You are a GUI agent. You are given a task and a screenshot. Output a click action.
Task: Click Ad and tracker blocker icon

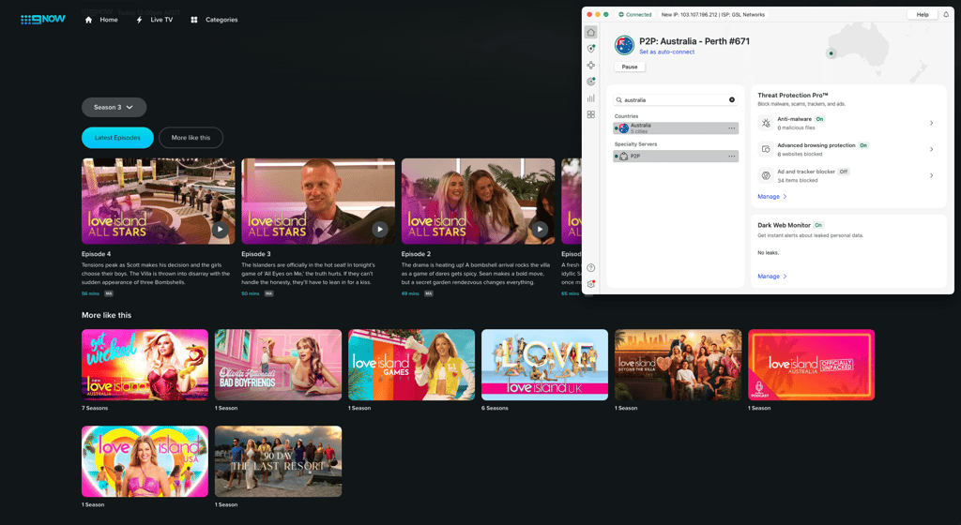tap(766, 175)
